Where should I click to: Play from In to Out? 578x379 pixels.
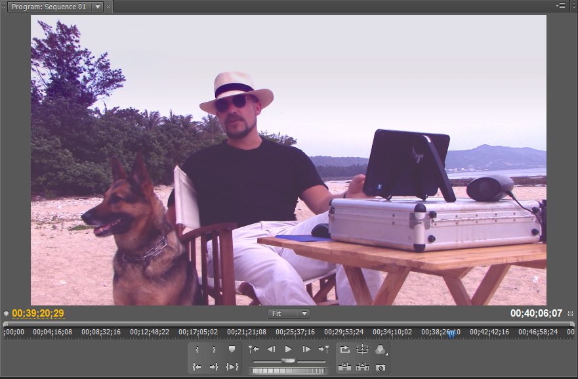pos(232,367)
